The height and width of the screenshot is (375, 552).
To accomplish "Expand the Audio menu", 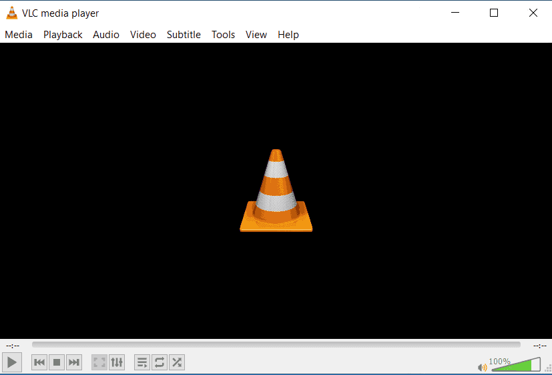I will [106, 35].
